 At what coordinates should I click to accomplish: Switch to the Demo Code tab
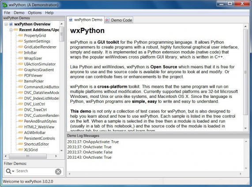coord(119,20)
